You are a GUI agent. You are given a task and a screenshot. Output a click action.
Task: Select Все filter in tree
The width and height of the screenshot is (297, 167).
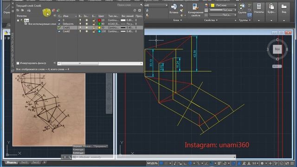pyautogui.click(x=26, y=20)
